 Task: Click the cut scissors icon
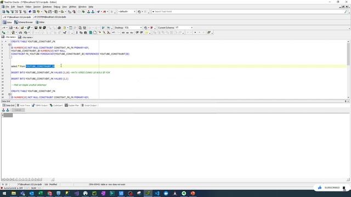77,33
